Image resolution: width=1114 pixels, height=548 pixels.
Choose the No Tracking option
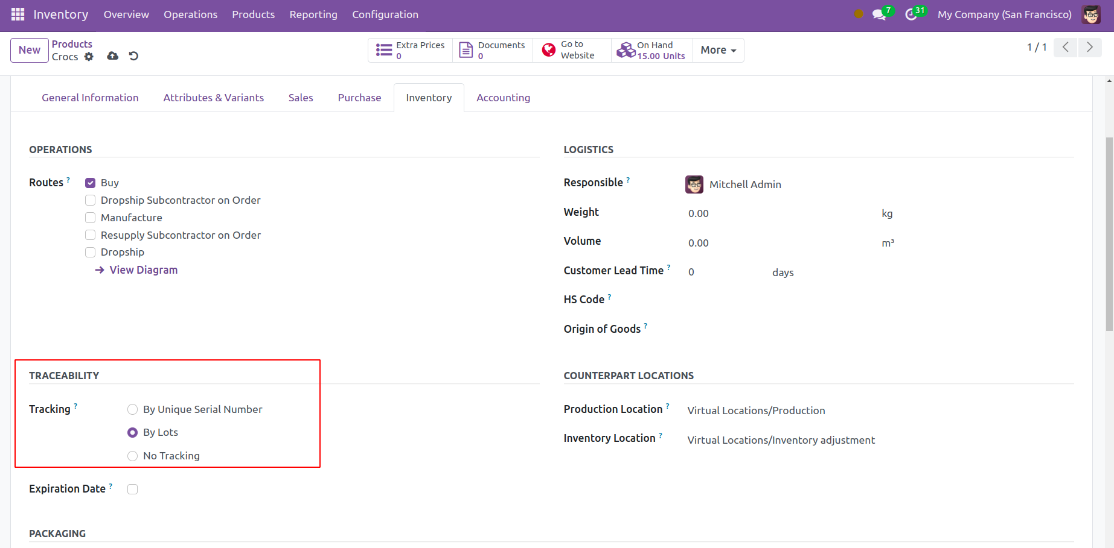tap(133, 456)
